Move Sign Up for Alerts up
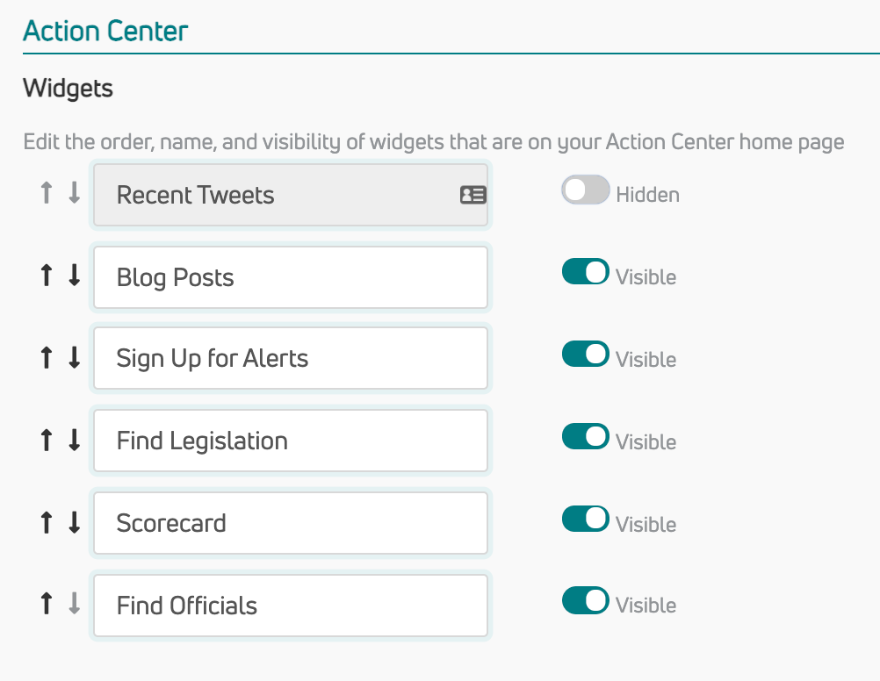 tap(47, 358)
